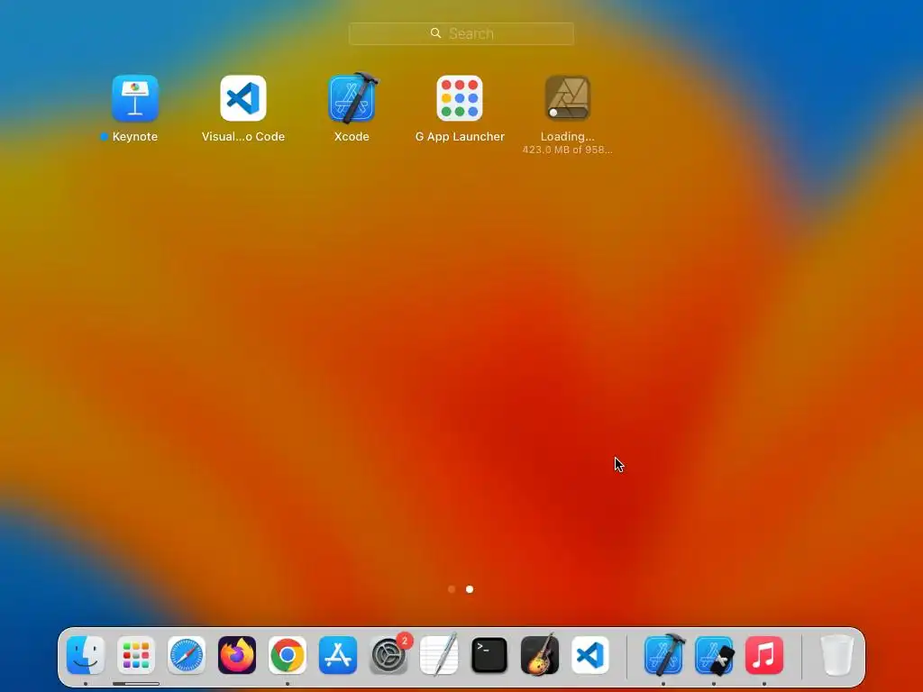Open Music app from the Dock
923x692 pixels.
[764, 655]
